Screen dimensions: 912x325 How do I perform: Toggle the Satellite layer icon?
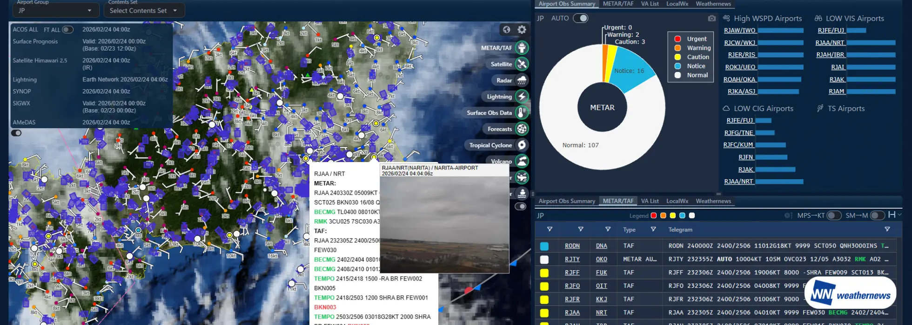[522, 64]
